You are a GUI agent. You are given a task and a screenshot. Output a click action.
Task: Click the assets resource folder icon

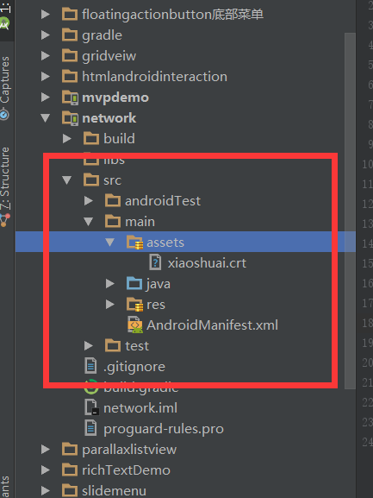[134, 243]
